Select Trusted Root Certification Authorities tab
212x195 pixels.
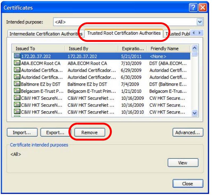pyautogui.click(x=124, y=33)
